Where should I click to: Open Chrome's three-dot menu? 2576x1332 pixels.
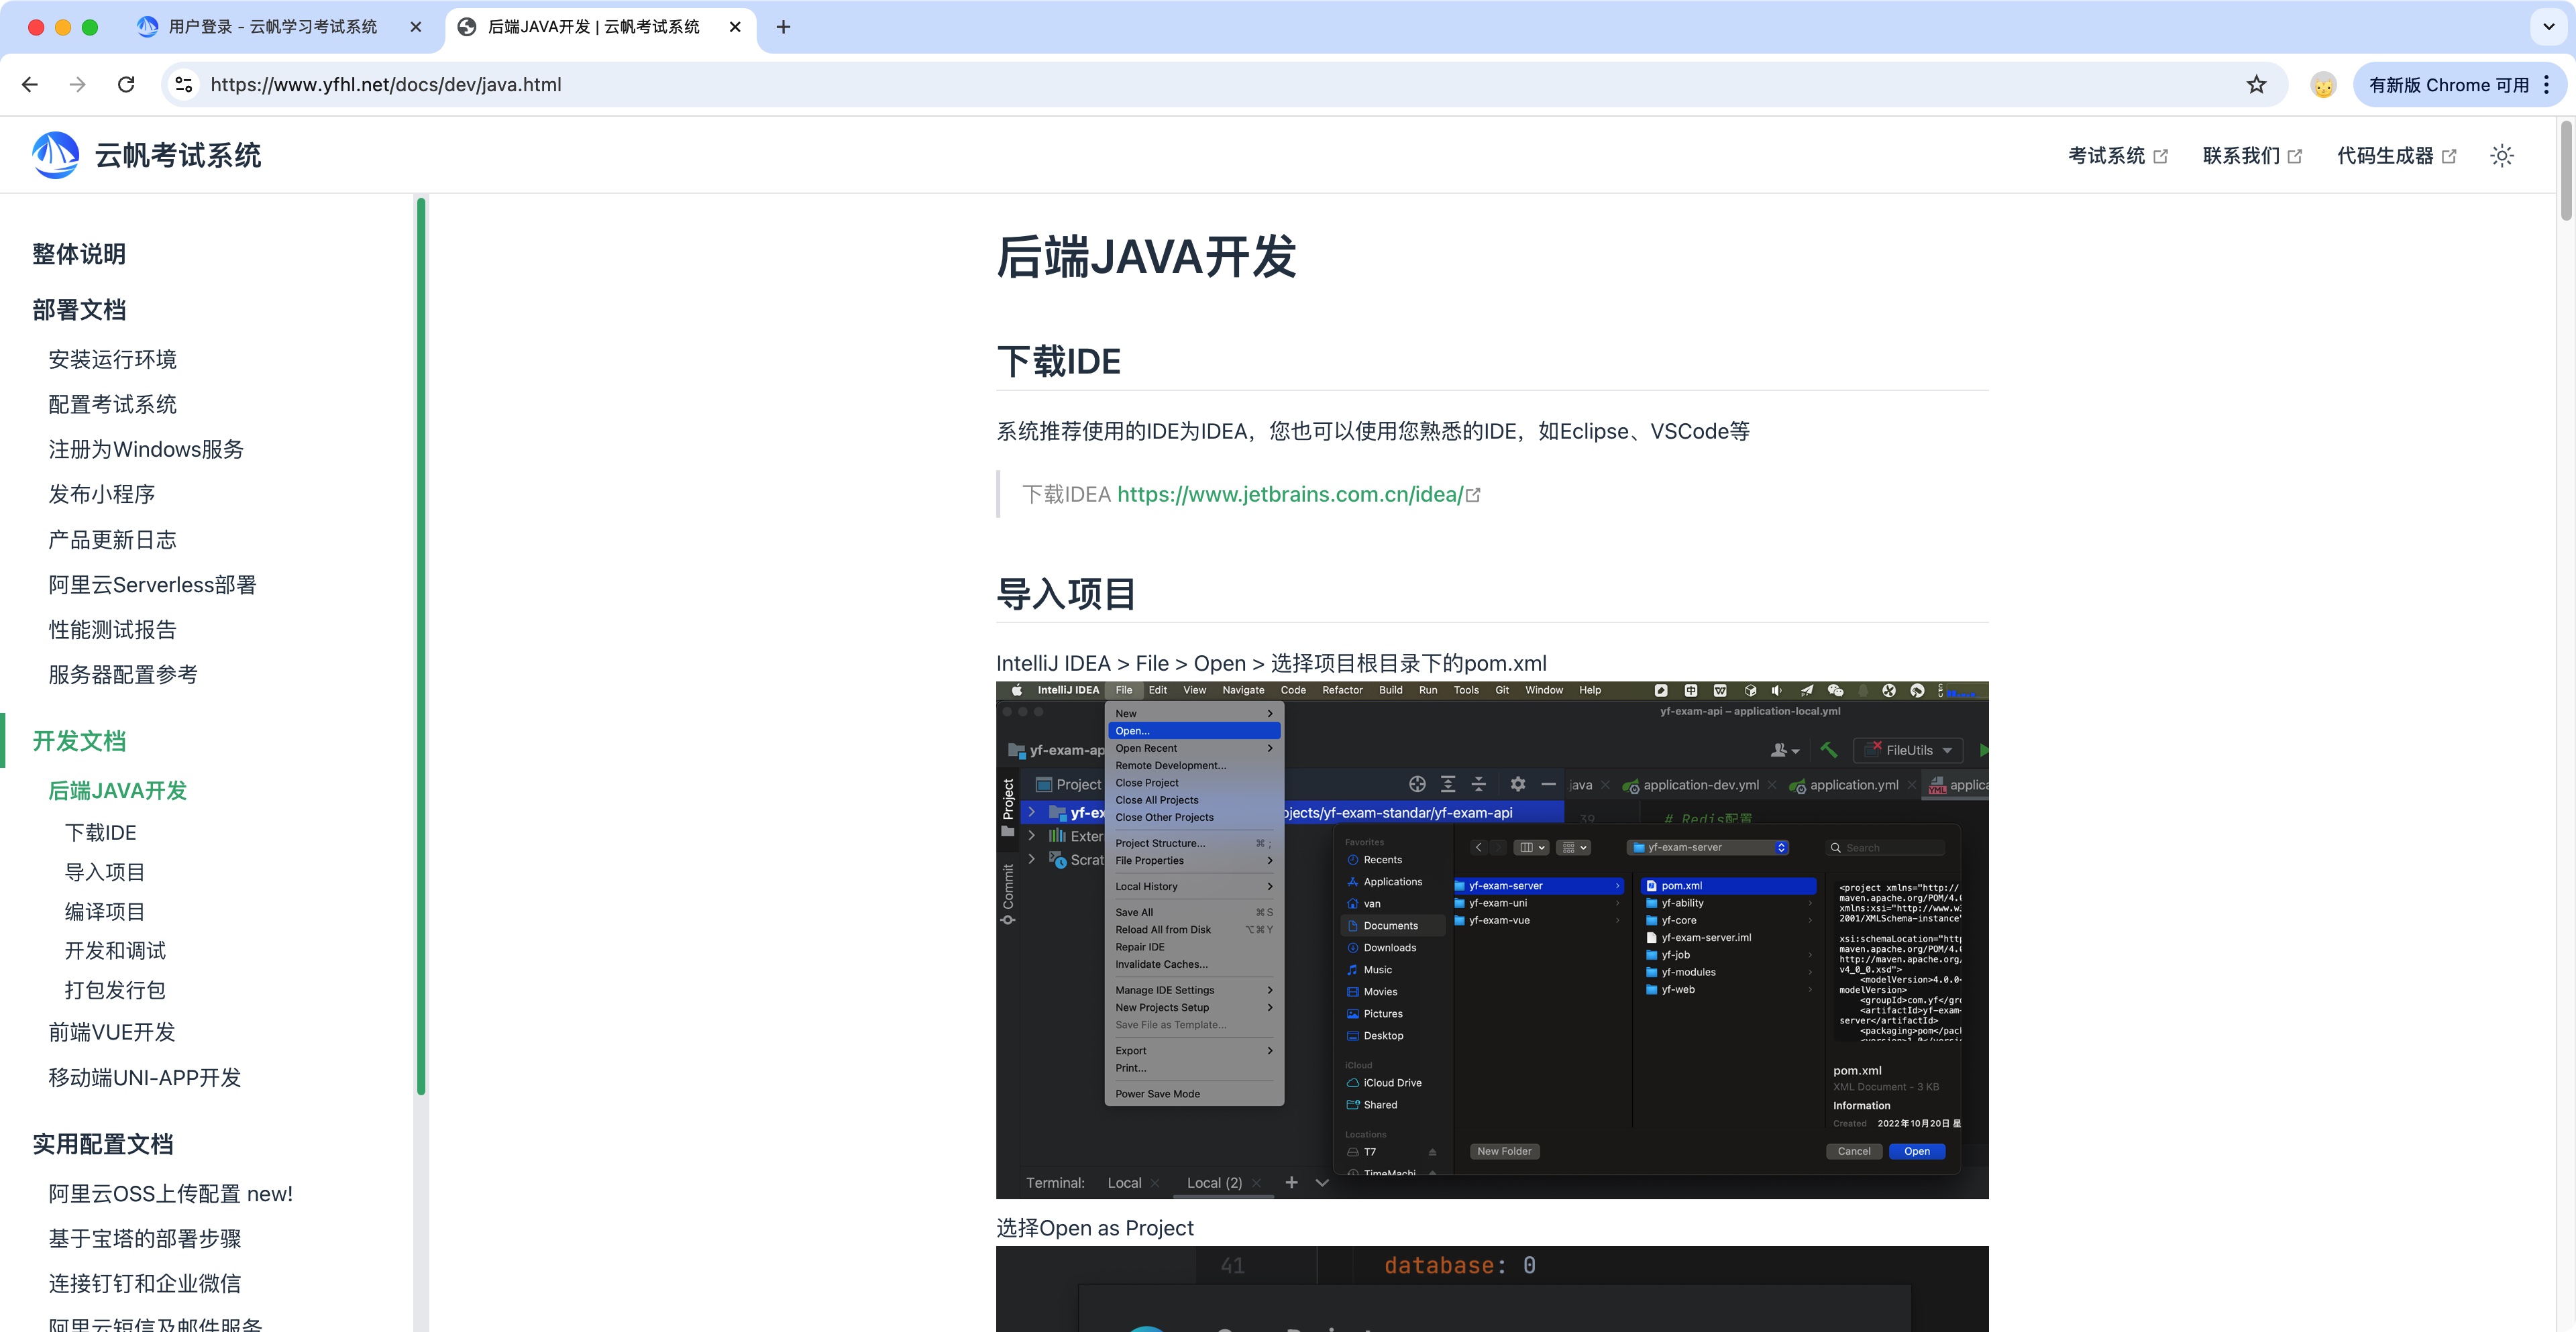click(2547, 84)
